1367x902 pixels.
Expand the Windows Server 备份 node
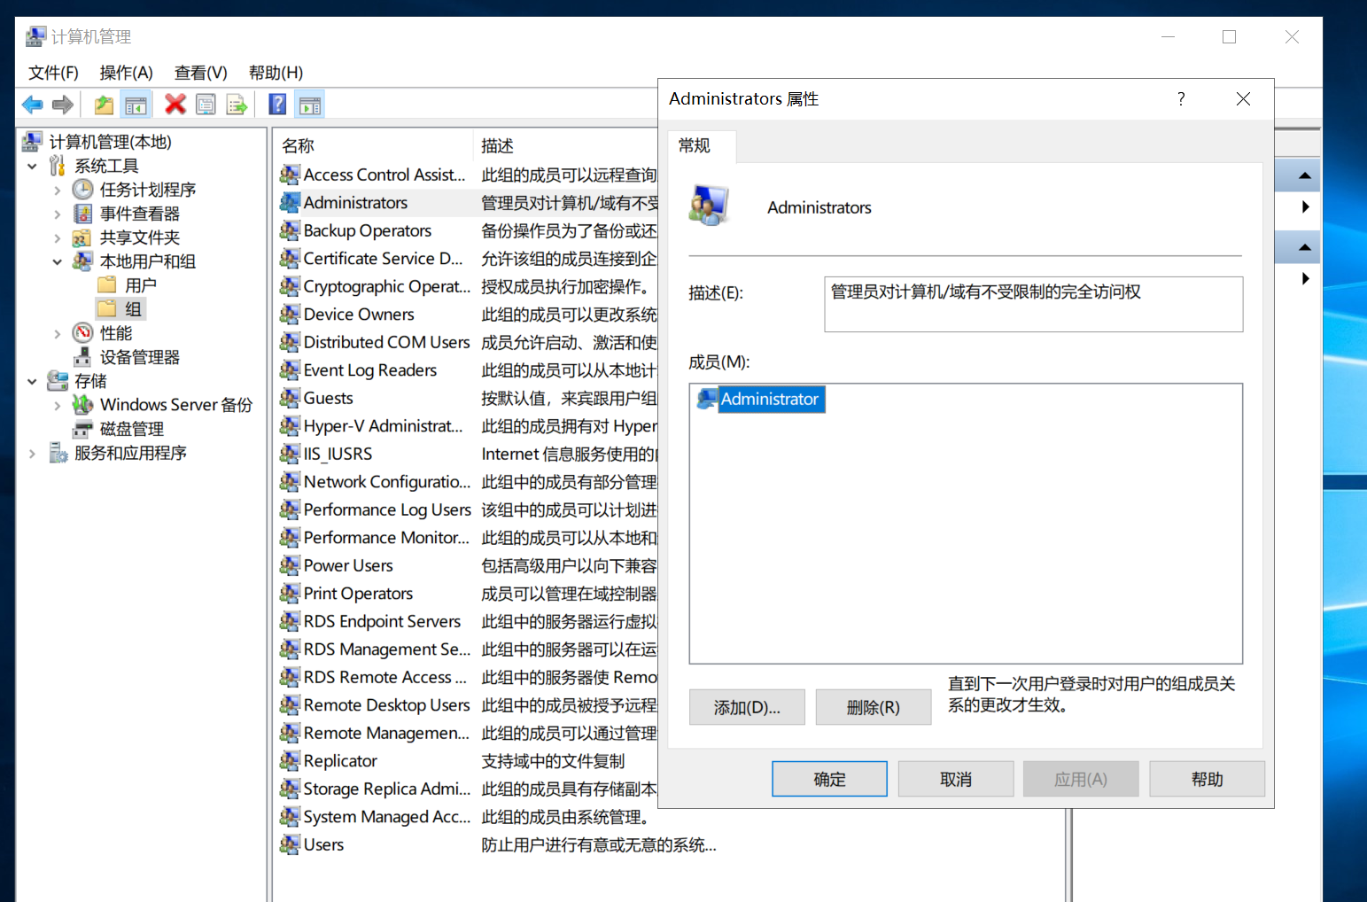pos(58,405)
